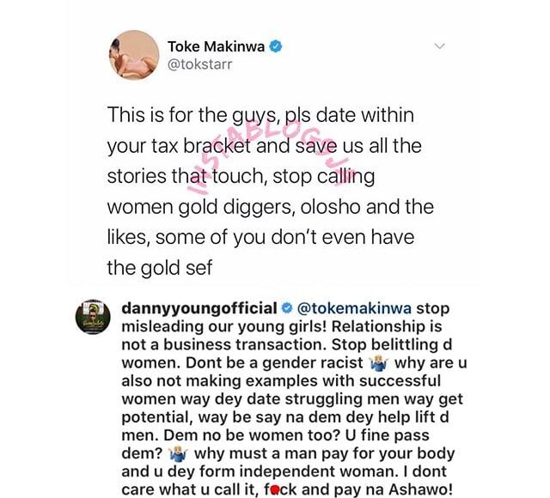Open the tweet options chevron dropdown
The image size is (550, 498).
440,46
